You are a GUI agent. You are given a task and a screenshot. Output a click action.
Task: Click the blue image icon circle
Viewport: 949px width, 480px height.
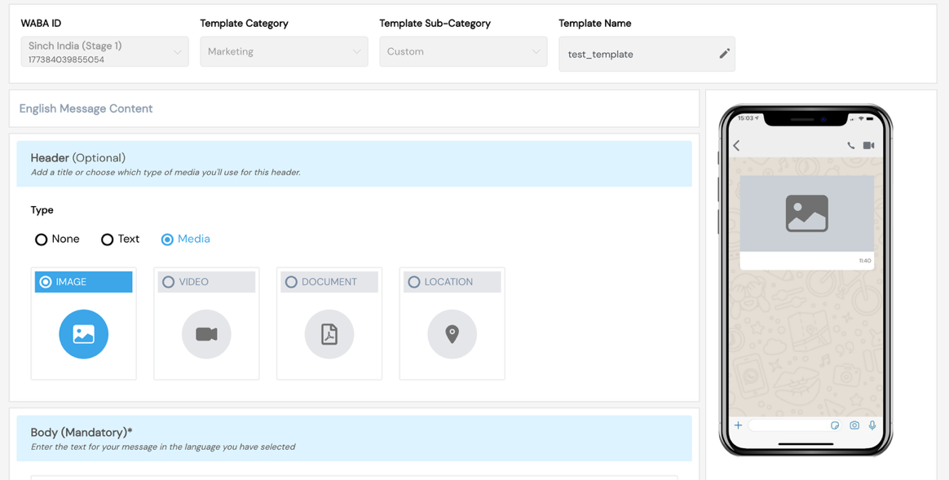coord(83,334)
